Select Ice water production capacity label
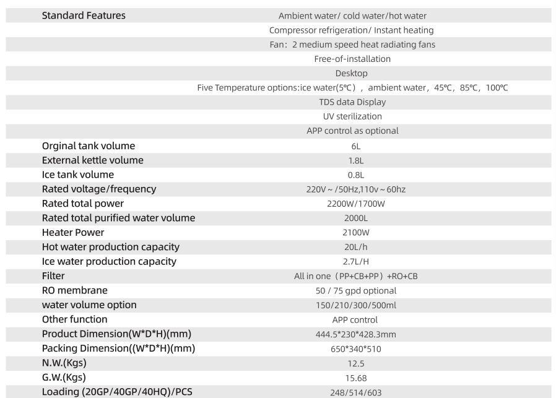The height and width of the screenshot is (398, 556). tap(109, 262)
